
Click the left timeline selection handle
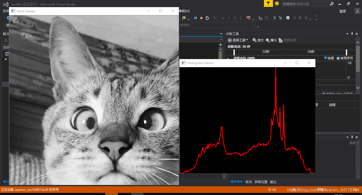tap(234, 52)
